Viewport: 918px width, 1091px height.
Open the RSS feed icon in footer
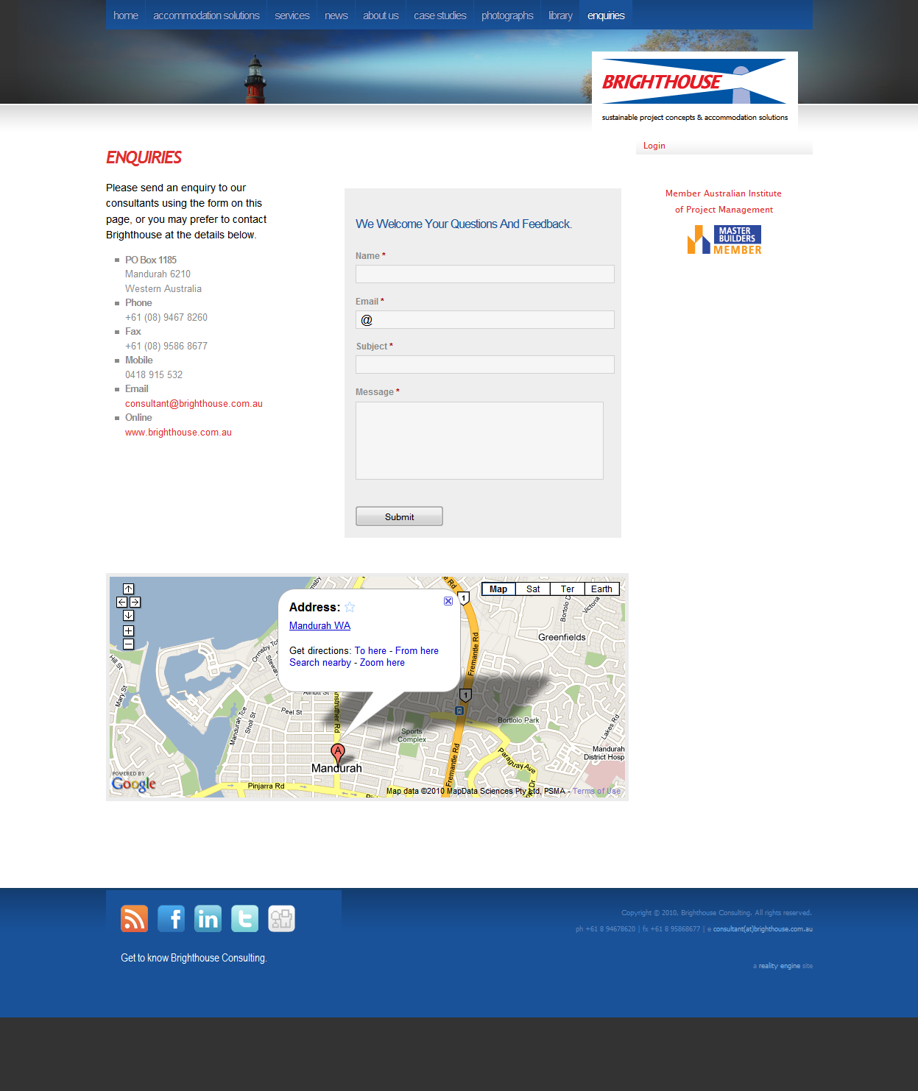[x=134, y=919]
